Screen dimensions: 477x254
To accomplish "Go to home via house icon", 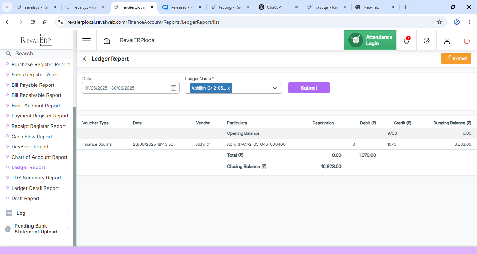I will [107, 41].
